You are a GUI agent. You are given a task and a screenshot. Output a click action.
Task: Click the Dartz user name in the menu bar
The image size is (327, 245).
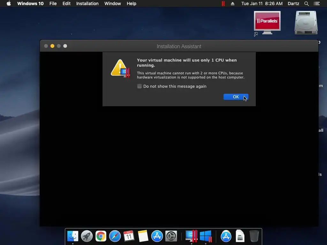(293, 4)
